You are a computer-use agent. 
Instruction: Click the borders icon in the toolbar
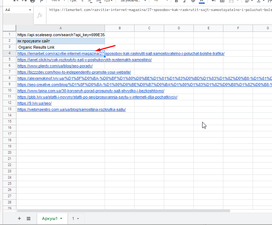coord(222,1)
